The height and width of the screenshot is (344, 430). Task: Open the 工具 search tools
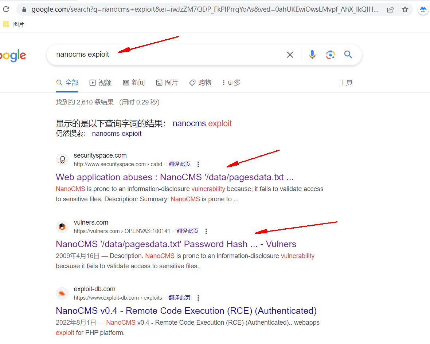point(346,82)
